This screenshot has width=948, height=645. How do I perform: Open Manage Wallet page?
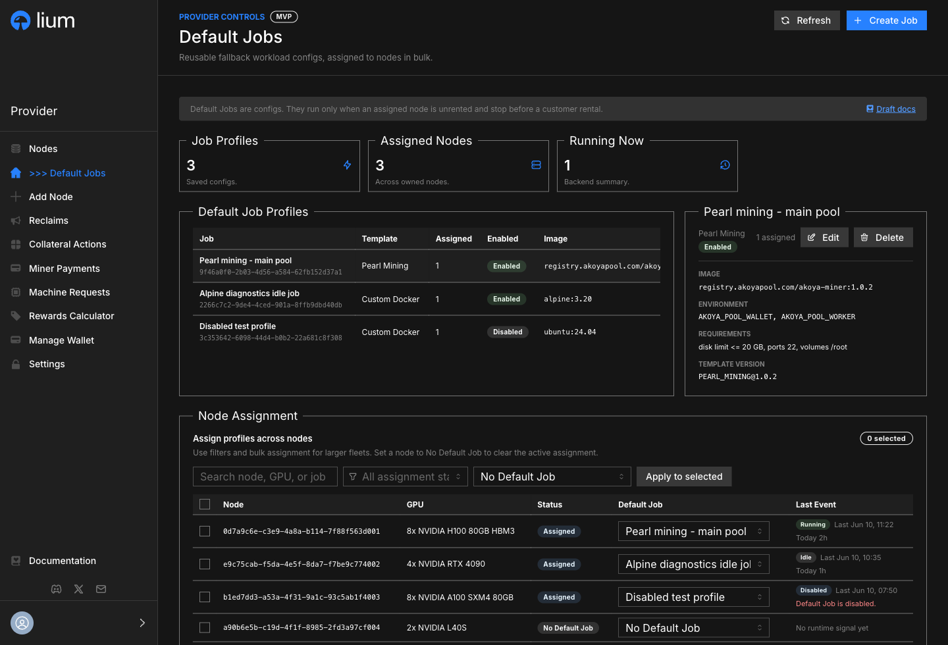(62, 340)
